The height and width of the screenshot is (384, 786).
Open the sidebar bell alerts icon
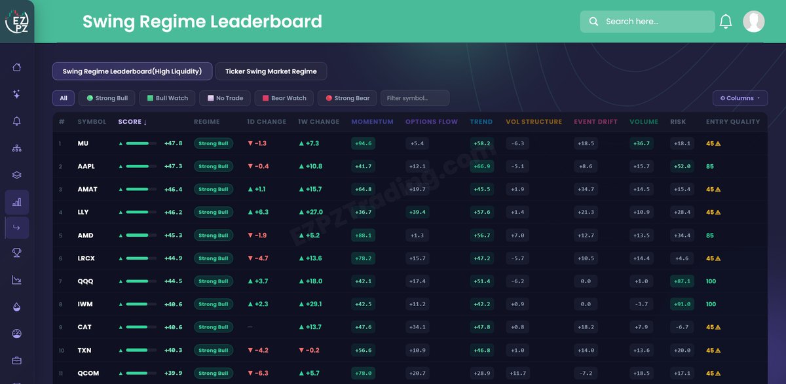(x=17, y=121)
